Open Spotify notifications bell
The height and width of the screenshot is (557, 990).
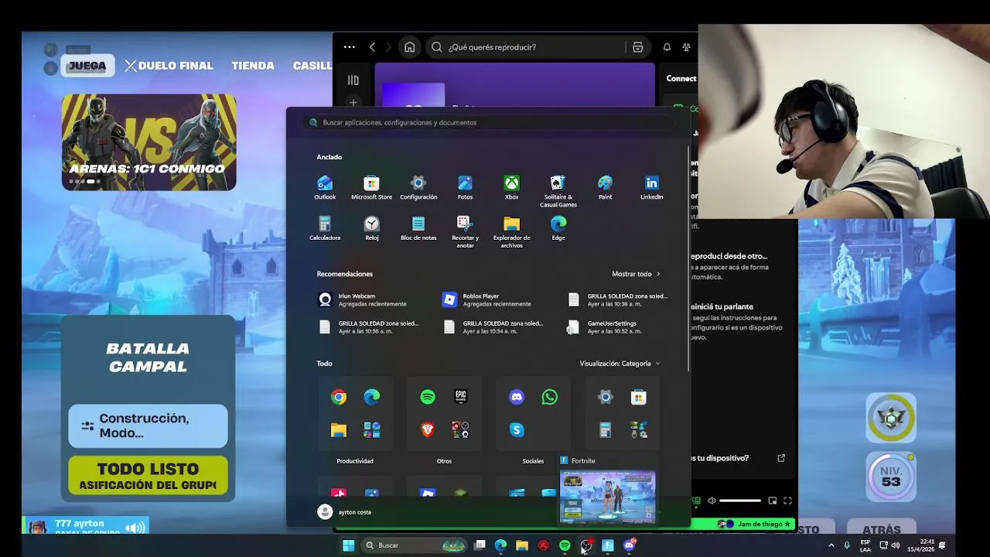667,47
